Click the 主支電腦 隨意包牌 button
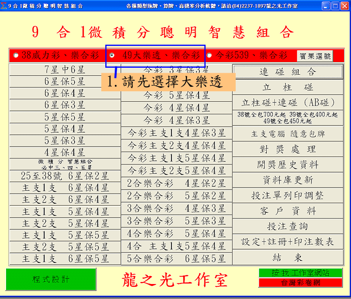Viewport: 351px width, 299px height. tap(287, 134)
